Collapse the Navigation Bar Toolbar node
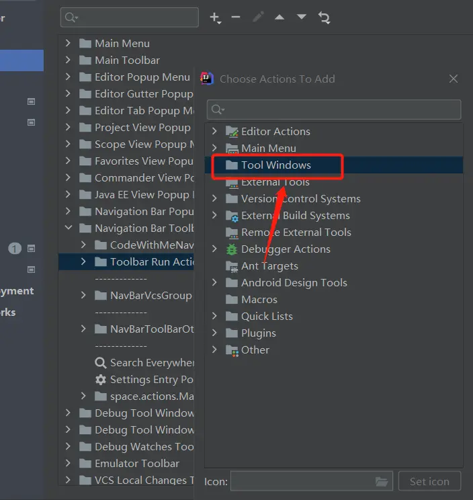 68,228
